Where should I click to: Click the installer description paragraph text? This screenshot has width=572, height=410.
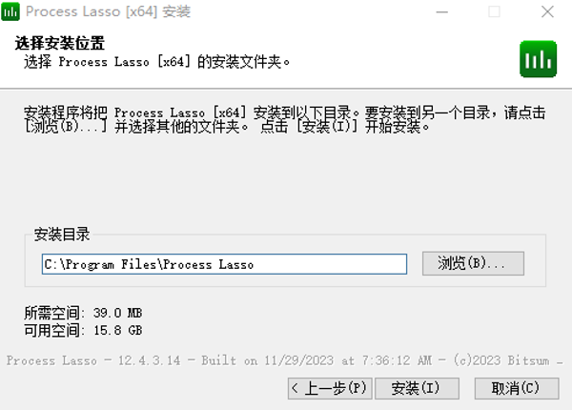point(284,119)
